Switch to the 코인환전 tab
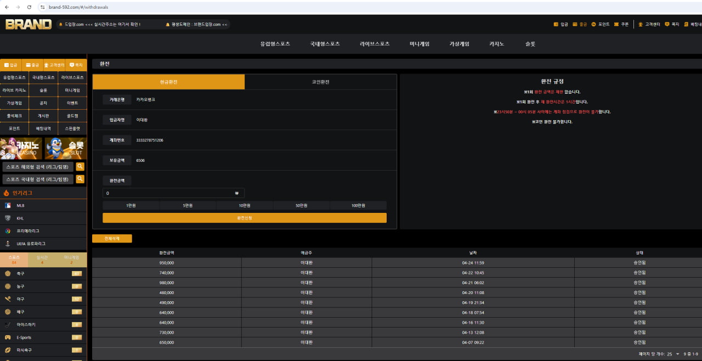The image size is (702, 361). (x=320, y=82)
